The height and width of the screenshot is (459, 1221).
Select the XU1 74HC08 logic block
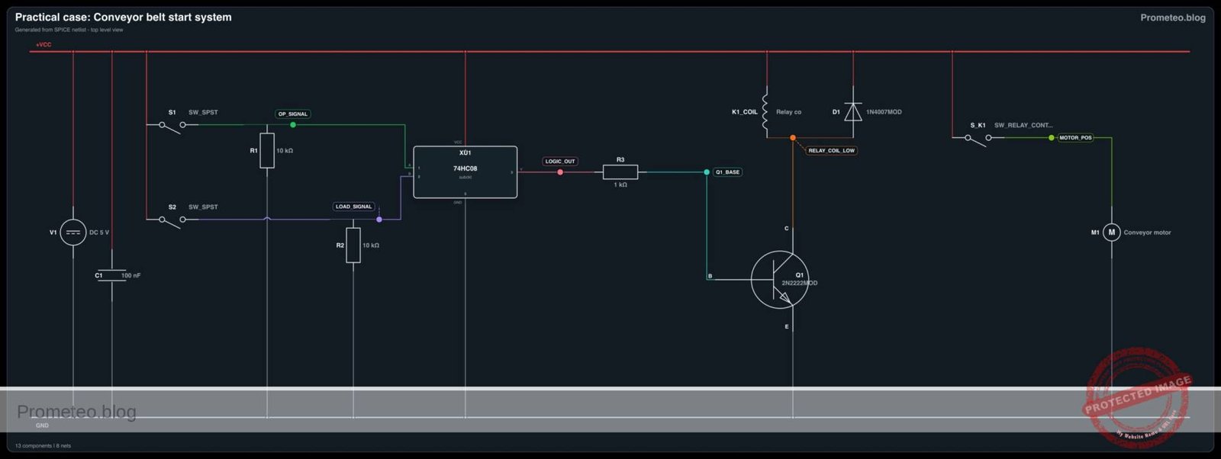(466, 172)
